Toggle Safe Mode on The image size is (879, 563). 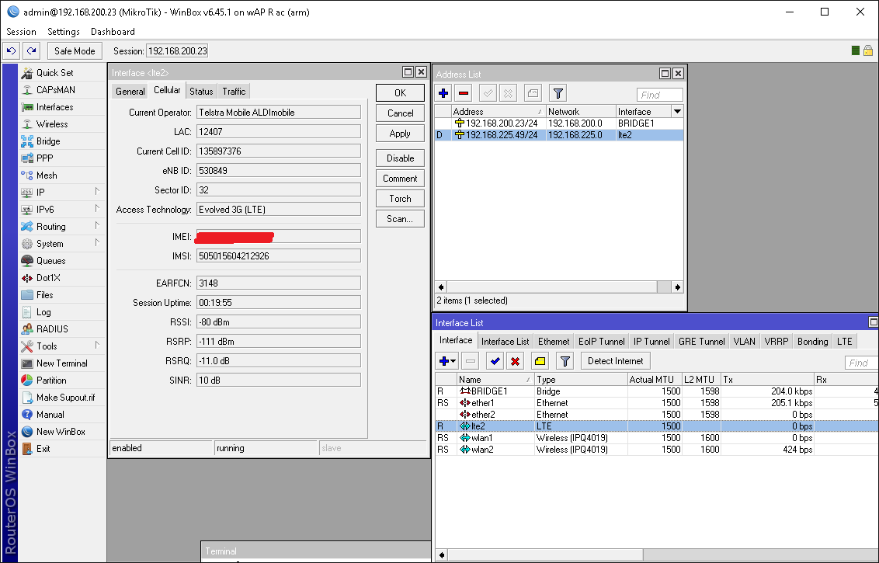75,50
